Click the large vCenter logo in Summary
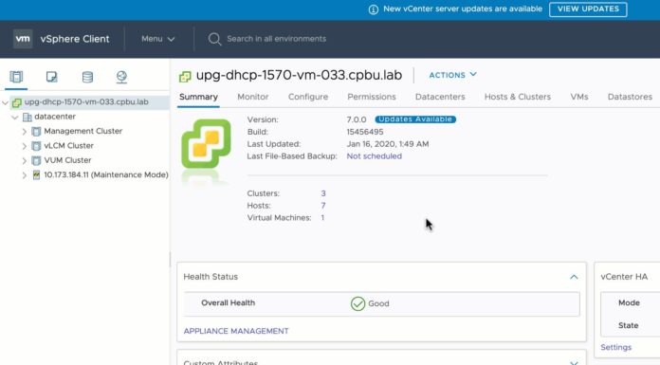660x365 pixels. (207, 144)
